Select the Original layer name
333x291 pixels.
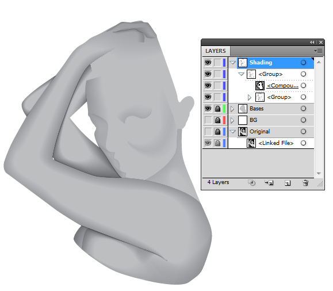(x=260, y=132)
